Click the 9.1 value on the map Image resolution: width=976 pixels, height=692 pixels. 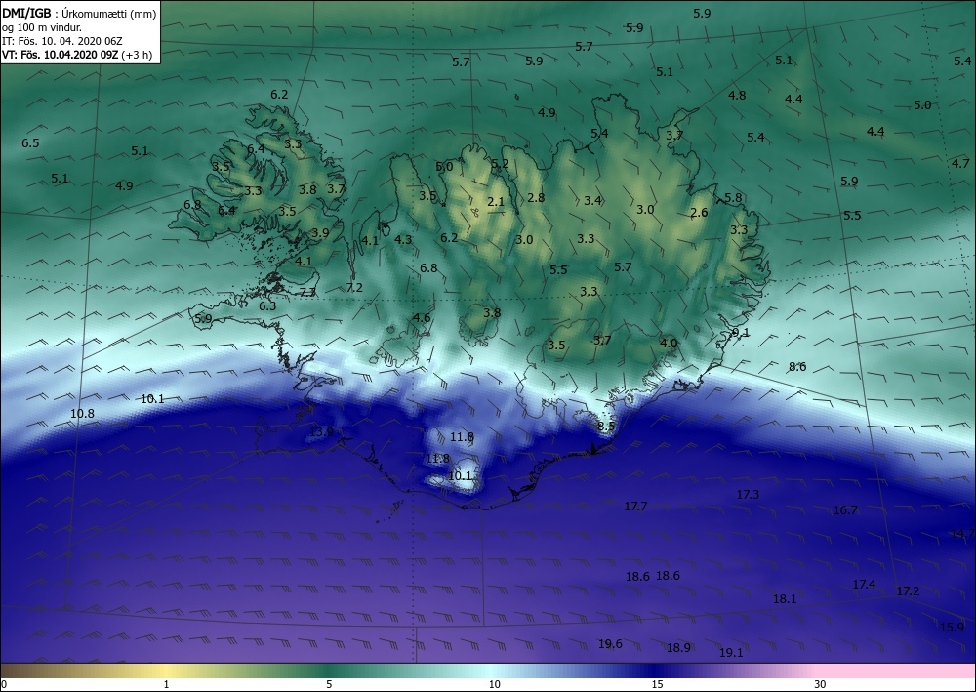point(741,332)
